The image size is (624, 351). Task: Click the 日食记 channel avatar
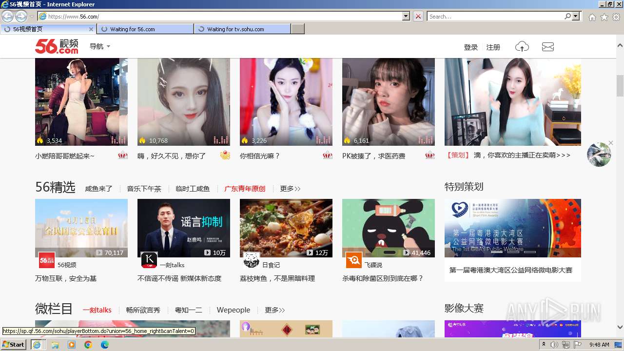click(252, 260)
